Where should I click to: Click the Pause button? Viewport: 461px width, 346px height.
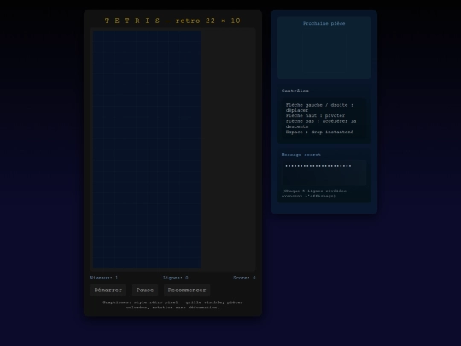click(x=145, y=290)
